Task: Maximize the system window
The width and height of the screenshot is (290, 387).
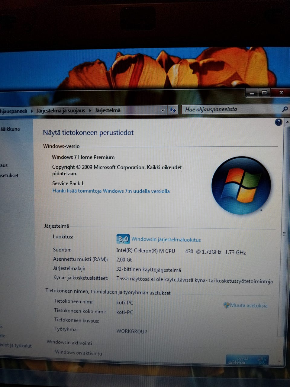Action: 264,93
